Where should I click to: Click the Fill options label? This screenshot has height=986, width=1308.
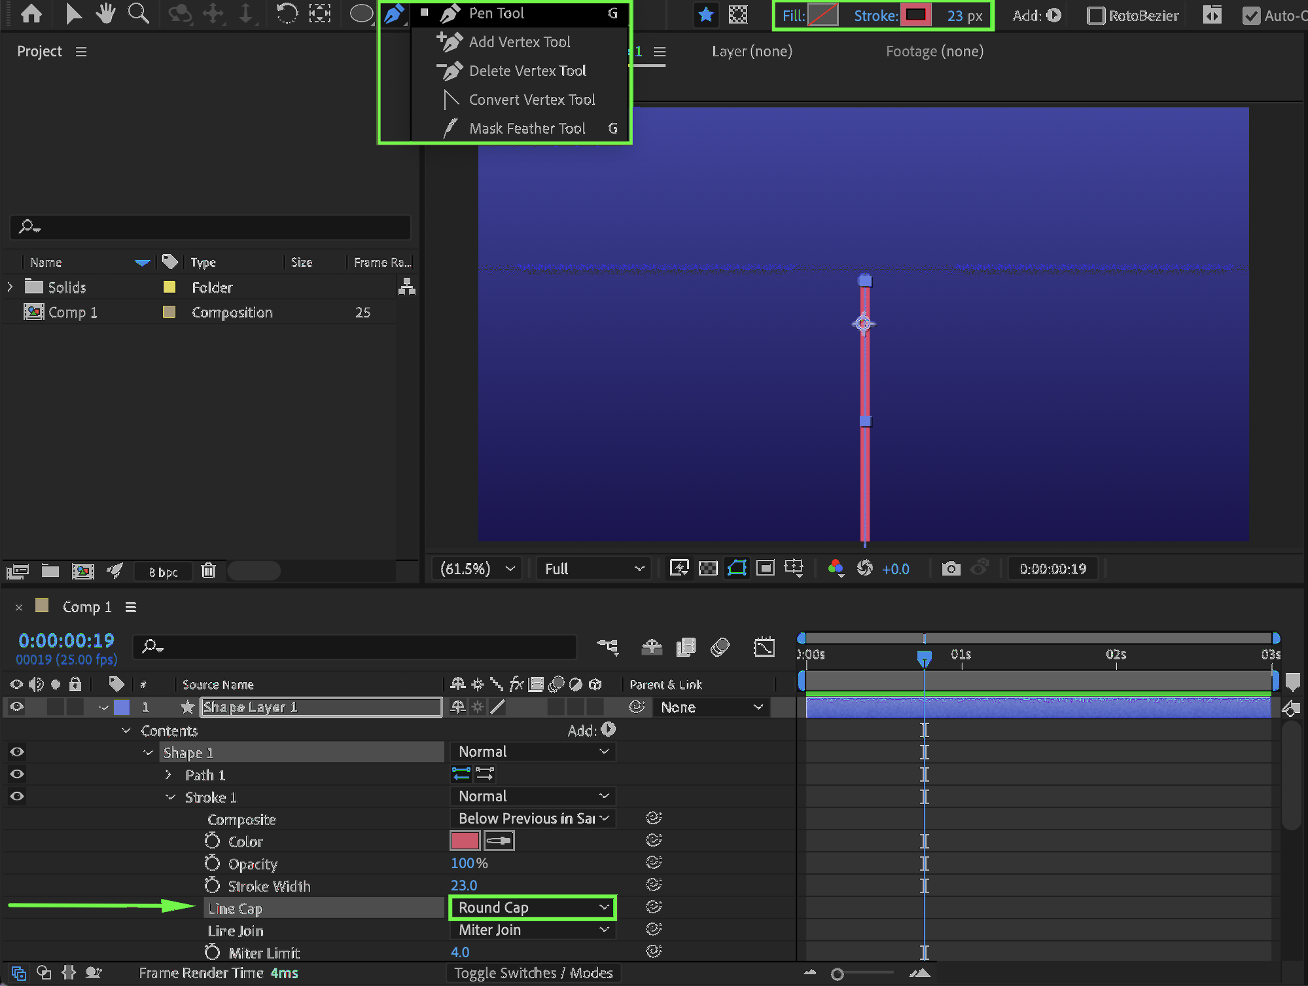pyautogui.click(x=793, y=16)
